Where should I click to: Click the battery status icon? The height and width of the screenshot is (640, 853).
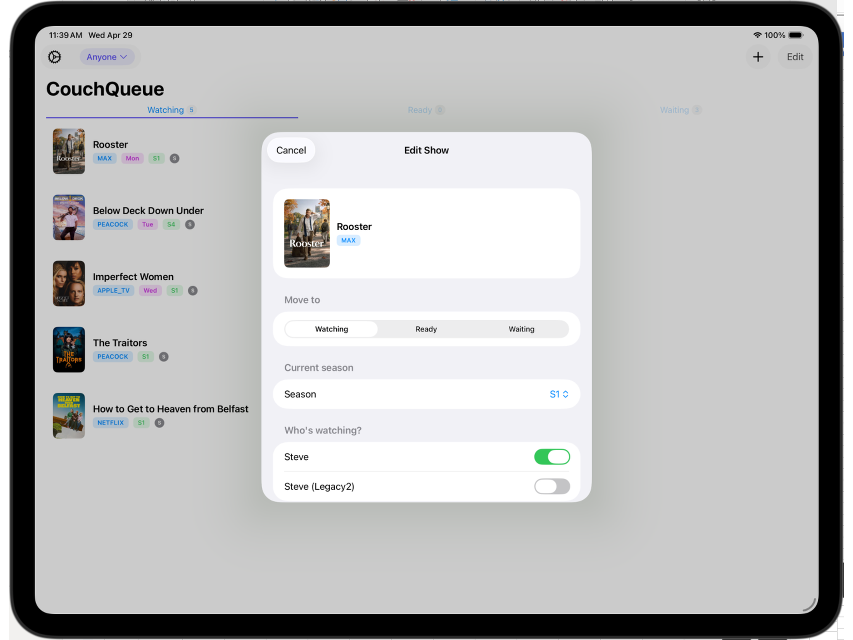(796, 35)
